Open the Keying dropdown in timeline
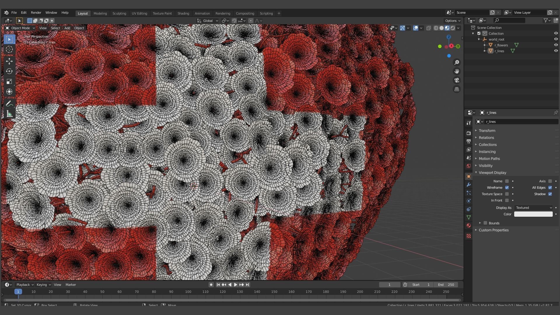Viewport: 560px width, 315px height. pos(43,285)
